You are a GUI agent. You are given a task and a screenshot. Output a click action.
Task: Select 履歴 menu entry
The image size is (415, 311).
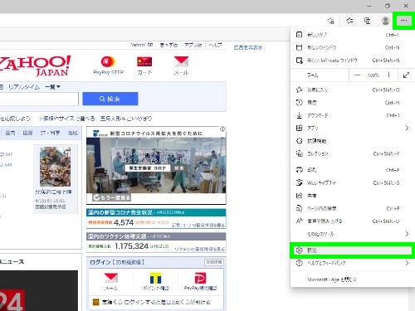click(352, 103)
